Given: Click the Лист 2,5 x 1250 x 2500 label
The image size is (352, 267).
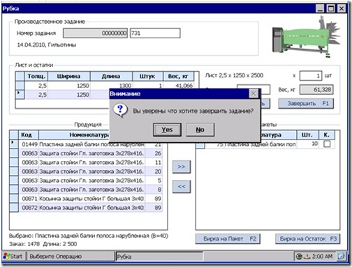Looking at the screenshot, I should [234, 75].
